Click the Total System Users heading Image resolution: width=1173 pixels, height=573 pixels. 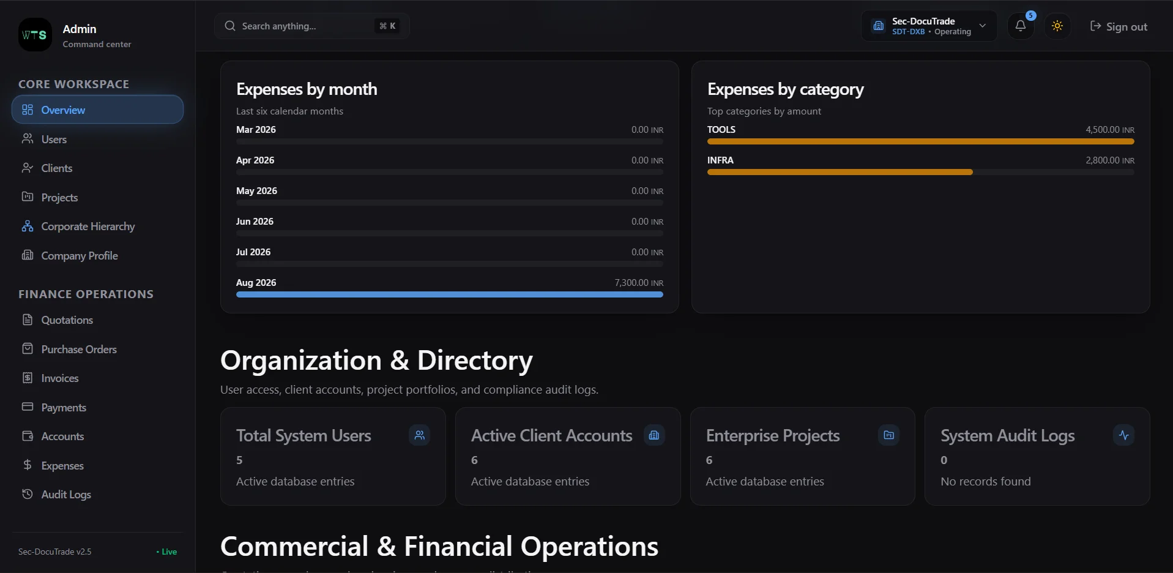[303, 435]
